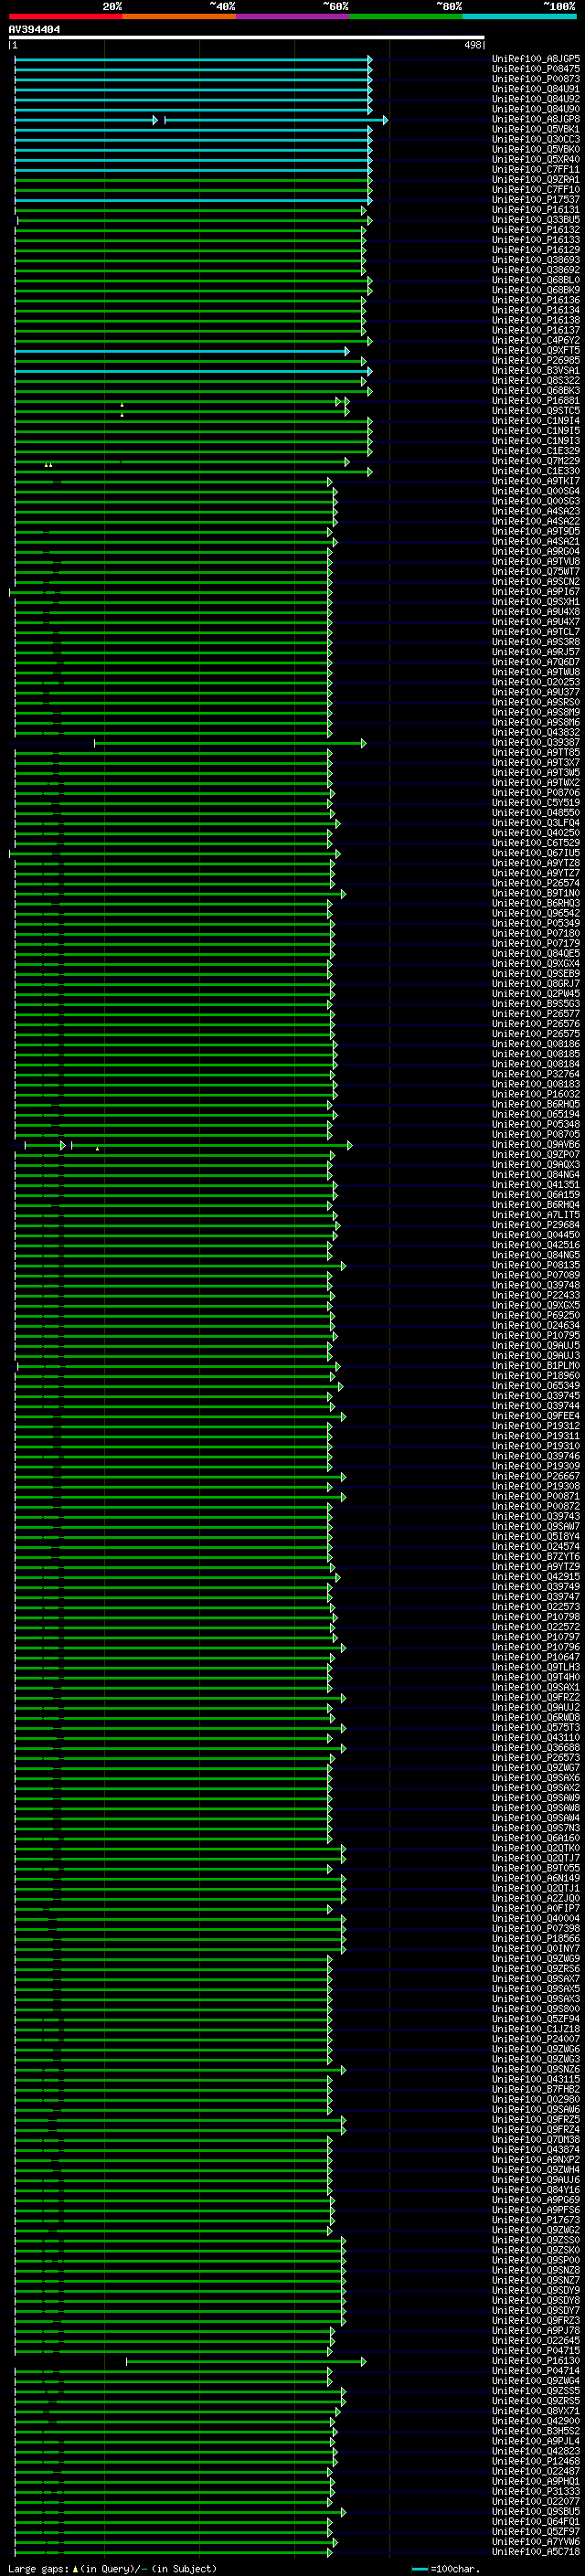
Task: Open the UniRef100_P16130 hit link
Action: coord(536,2360)
